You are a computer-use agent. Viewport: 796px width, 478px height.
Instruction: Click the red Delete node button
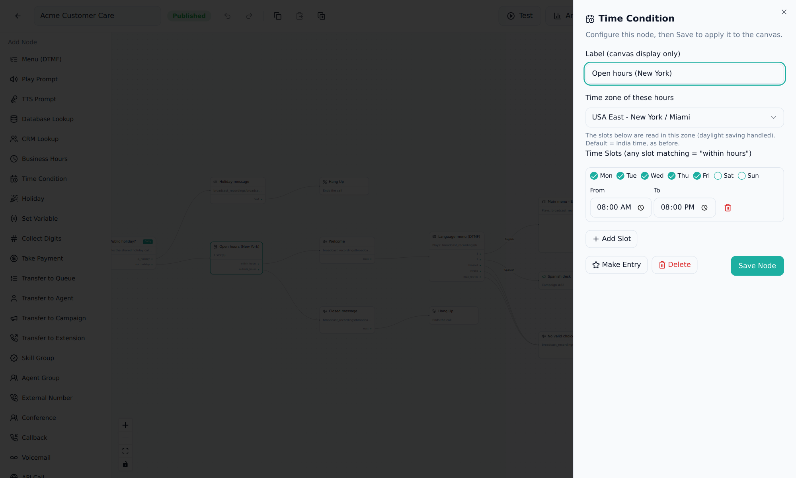coord(674,265)
